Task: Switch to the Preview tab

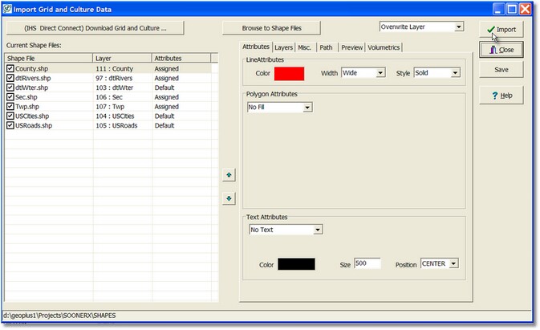Action: point(351,47)
